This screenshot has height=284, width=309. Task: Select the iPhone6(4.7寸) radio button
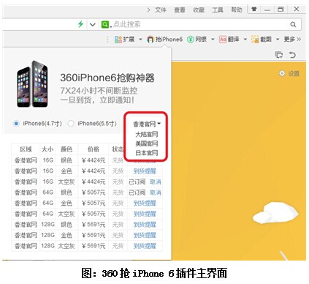[x=16, y=124]
